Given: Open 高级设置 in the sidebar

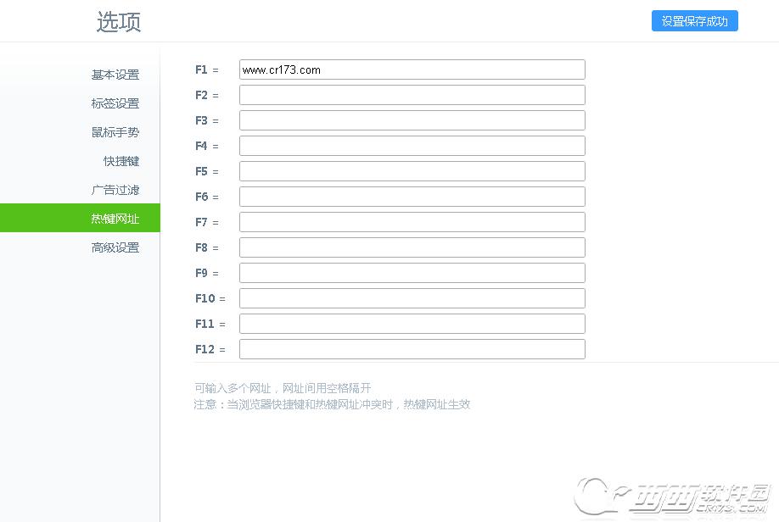Looking at the screenshot, I should point(115,247).
